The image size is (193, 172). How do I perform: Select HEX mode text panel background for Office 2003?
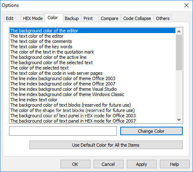click(92, 116)
